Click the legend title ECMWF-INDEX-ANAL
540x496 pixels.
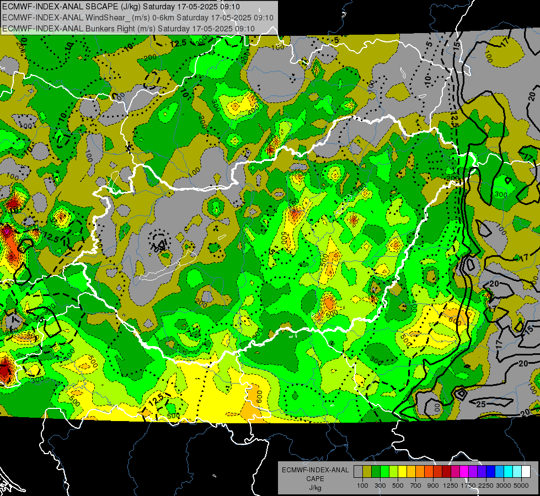pyautogui.click(x=316, y=470)
